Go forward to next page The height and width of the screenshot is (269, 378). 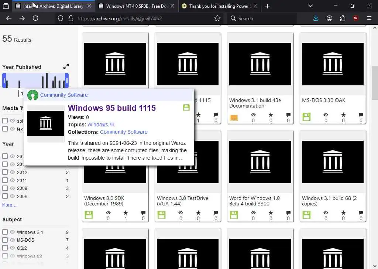22,18
